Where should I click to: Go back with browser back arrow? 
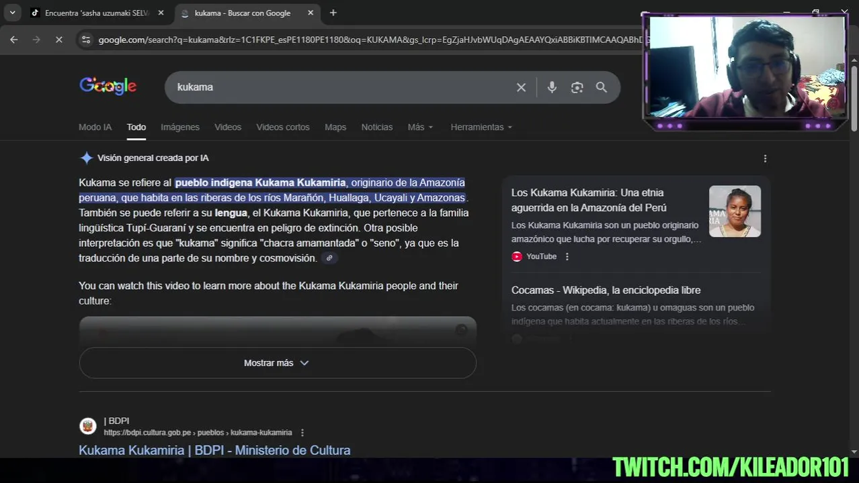coord(14,40)
